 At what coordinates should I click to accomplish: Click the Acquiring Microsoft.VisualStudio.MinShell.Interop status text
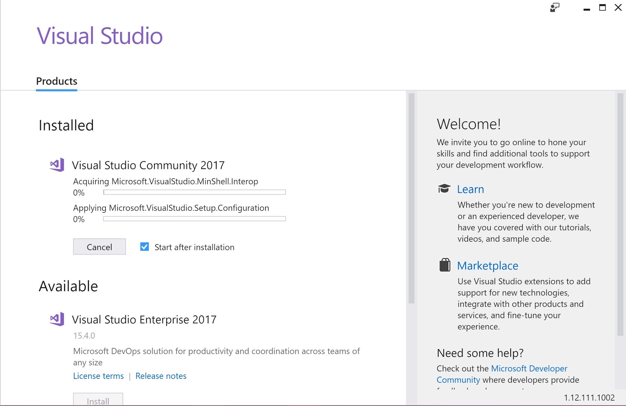[165, 181]
